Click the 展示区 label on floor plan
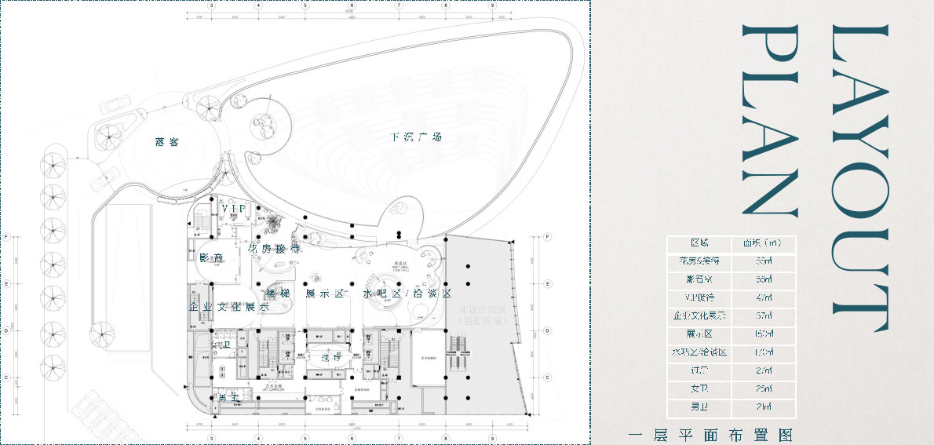Image resolution: width=934 pixels, height=445 pixels. (x=325, y=294)
